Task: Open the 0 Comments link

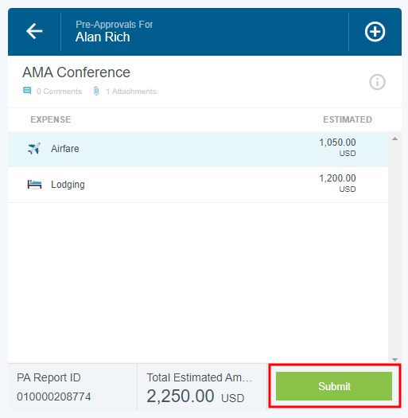Action: pos(59,92)
